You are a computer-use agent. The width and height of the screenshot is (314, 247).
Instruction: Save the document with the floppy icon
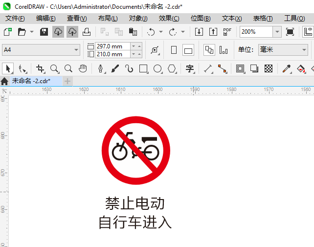(x=44, y=32)
